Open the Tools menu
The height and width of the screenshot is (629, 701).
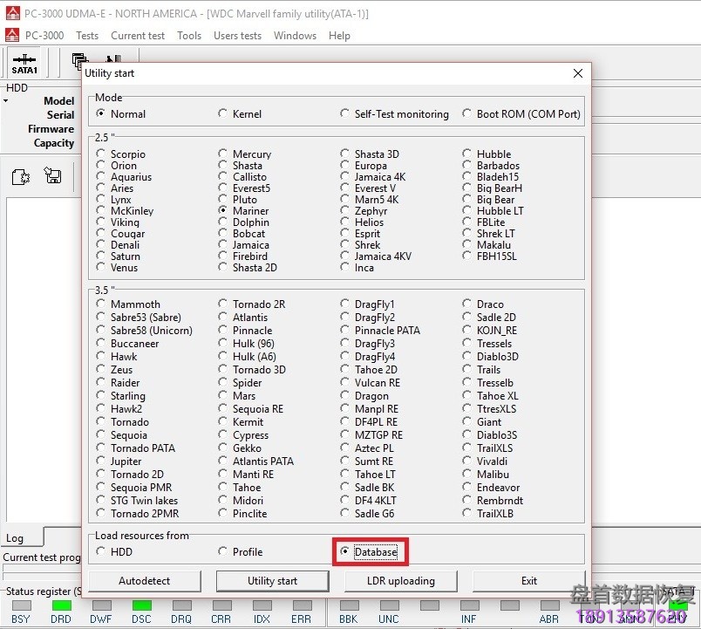[189, 36]
